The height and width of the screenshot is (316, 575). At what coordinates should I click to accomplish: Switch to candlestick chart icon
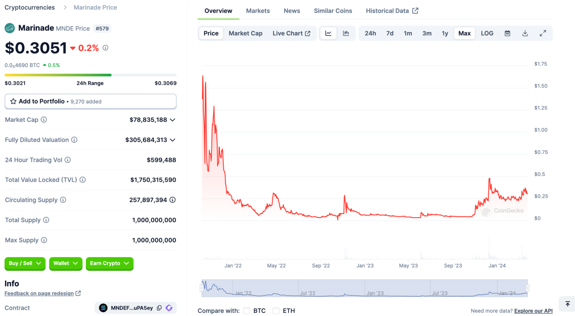coord(346,33)
